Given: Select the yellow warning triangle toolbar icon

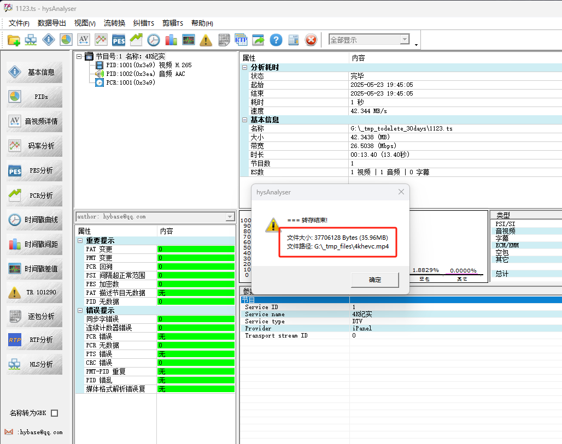Looking at the screenshot, I should [206, 40].
